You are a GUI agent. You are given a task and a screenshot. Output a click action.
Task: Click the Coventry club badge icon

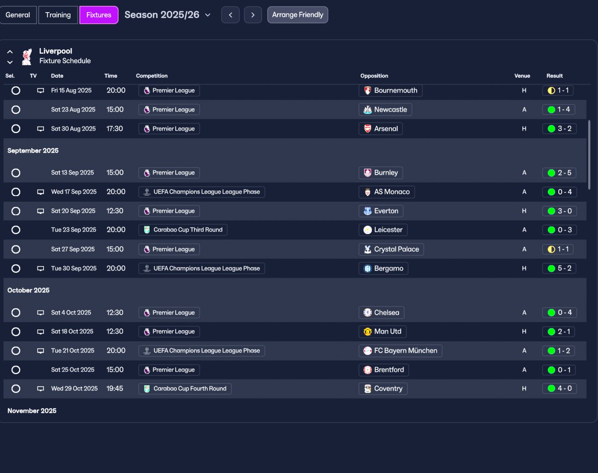coord(368,388)
